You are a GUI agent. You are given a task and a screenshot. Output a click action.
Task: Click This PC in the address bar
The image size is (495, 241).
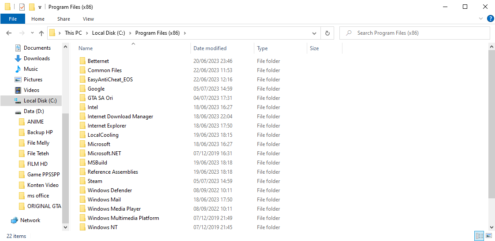pyautogui.click(x=73, y=33)
